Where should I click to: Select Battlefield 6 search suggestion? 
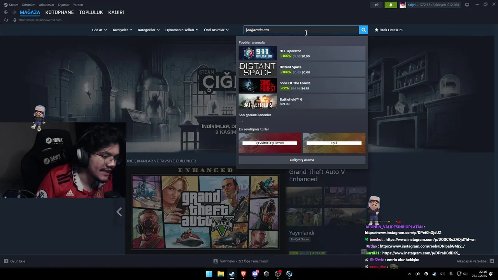click(x=302, y=101)
